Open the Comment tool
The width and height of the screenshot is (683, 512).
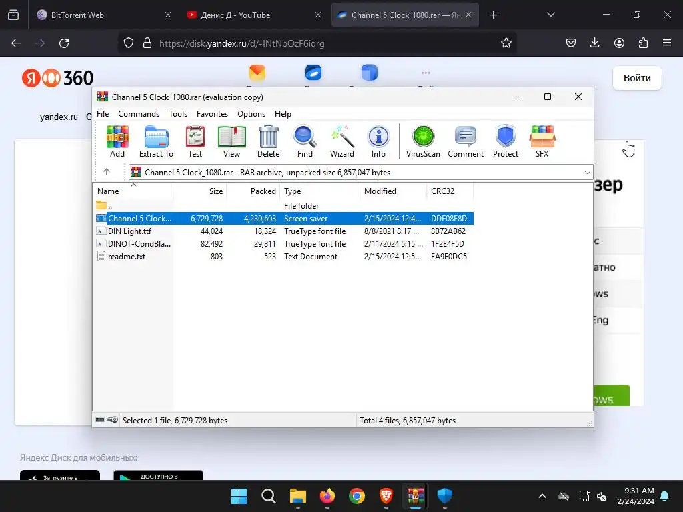tap(465, 141)
